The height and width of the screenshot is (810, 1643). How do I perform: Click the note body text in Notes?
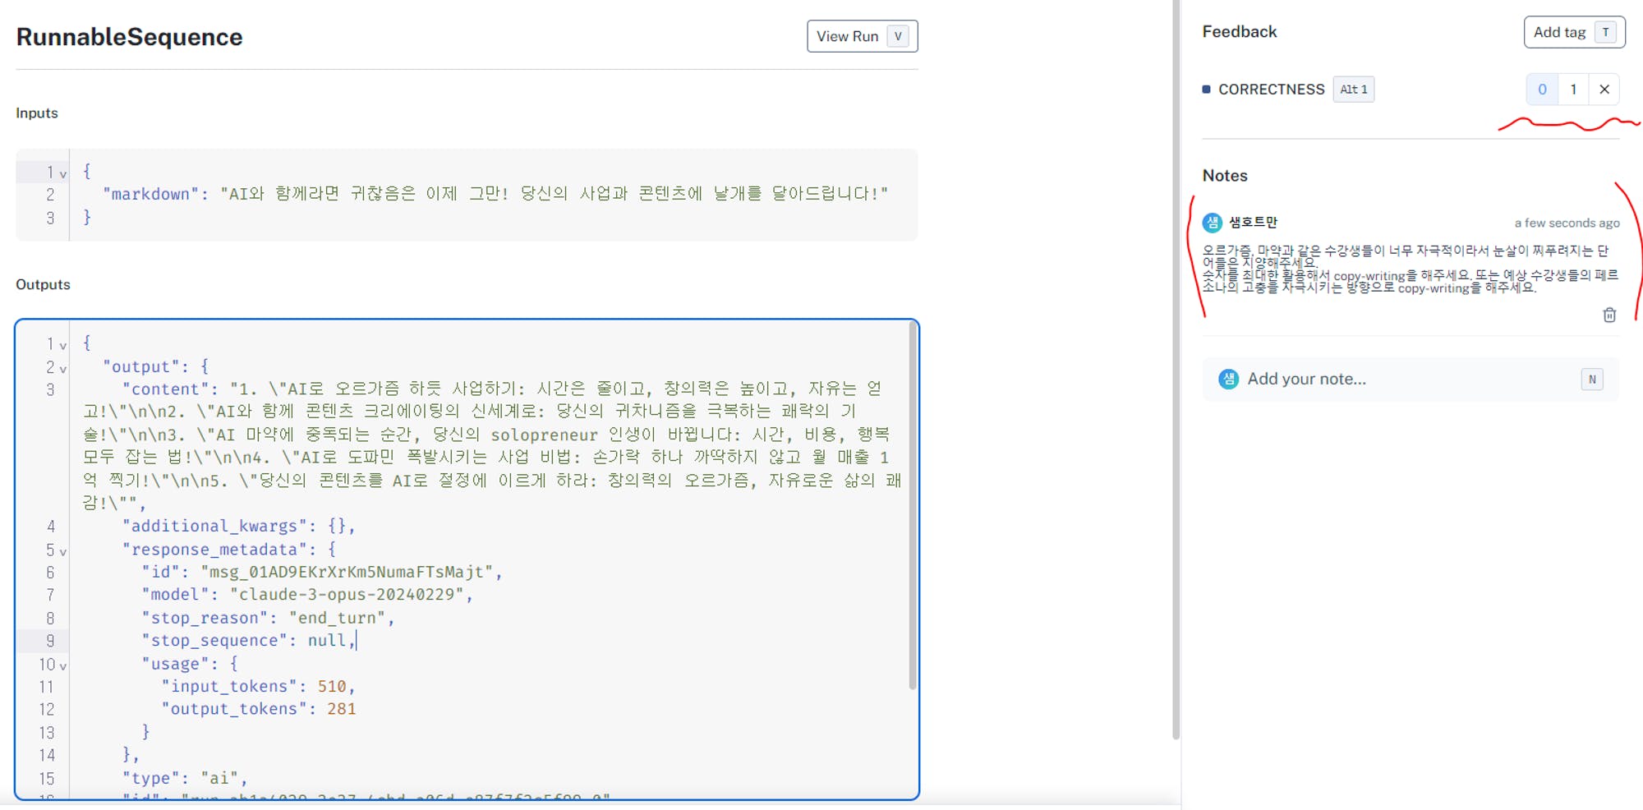click(1410, 269)
